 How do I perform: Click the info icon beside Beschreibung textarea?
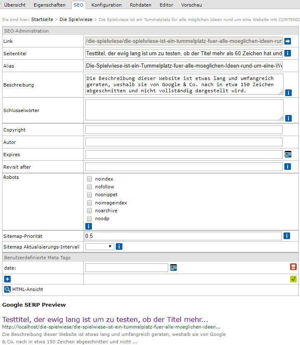[288, 93]
